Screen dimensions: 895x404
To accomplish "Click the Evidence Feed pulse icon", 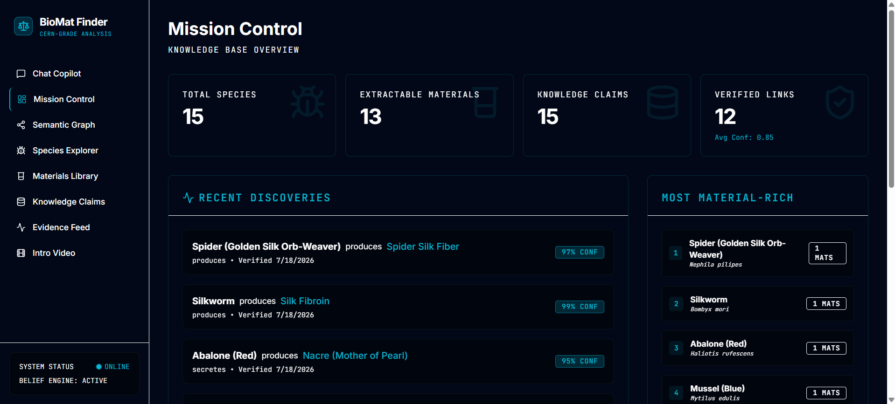I will point(21,227).
